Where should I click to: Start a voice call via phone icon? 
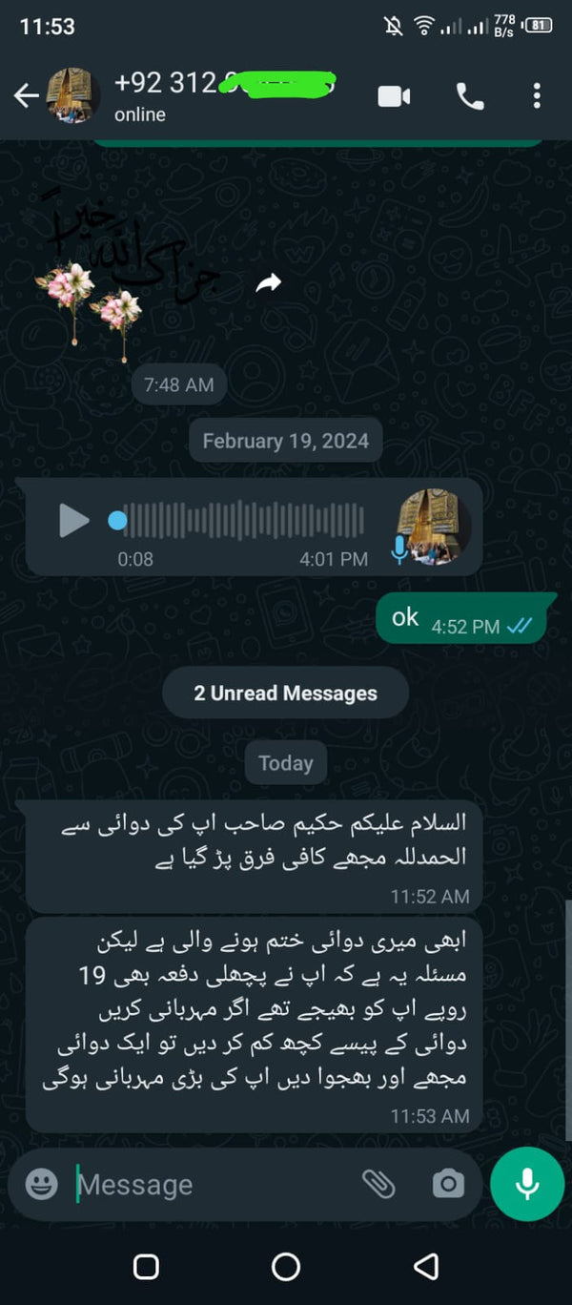click(470, 95)
